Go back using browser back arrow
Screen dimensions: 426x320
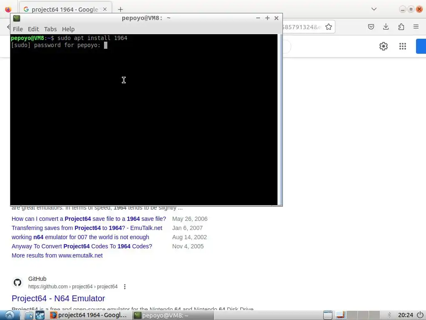tap(8, 27)
